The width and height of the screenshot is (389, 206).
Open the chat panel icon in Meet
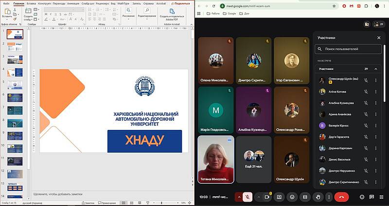coord(371,197)
